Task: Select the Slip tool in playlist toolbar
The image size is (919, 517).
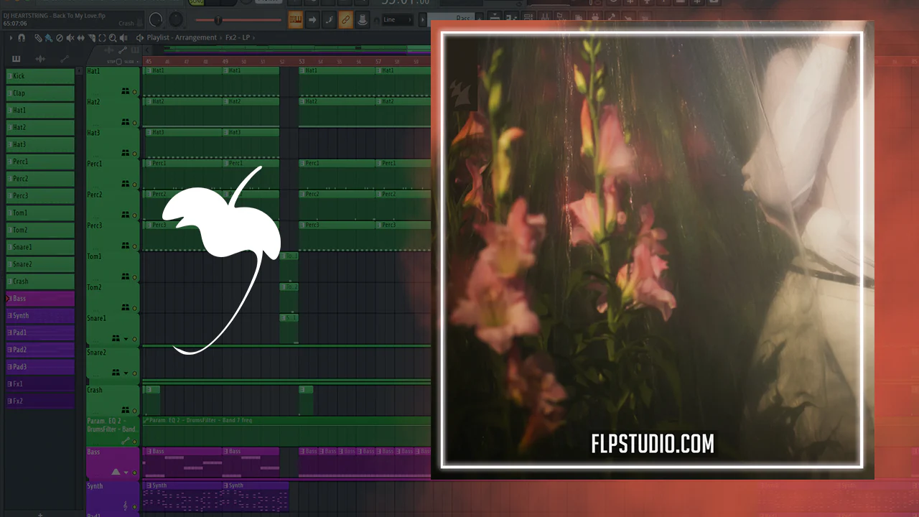Action: 80,38
